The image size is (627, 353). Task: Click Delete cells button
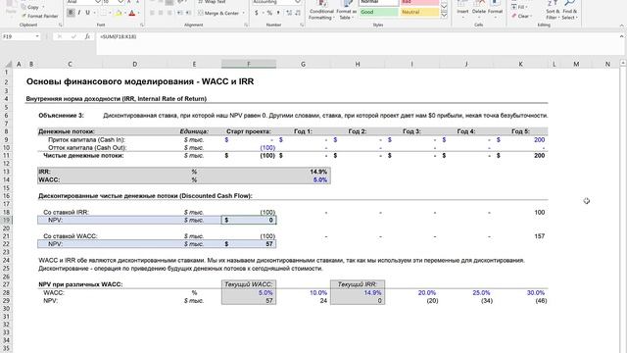tap(479, 9)
